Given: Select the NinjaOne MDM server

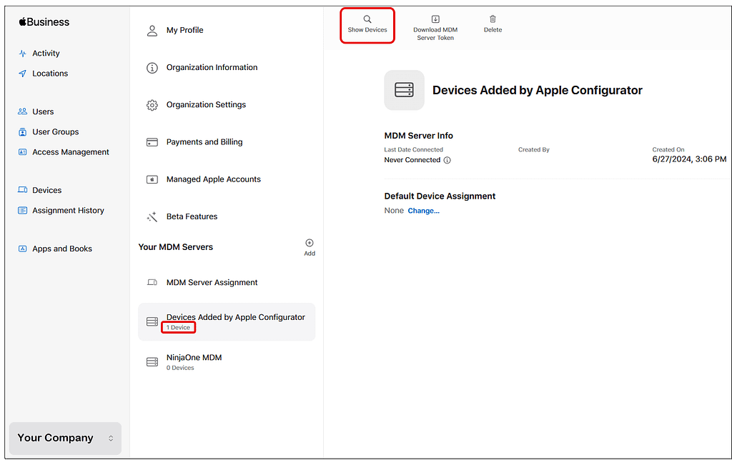Looking at the screenshot, I should pyautogui.click(x=194, y=357).
